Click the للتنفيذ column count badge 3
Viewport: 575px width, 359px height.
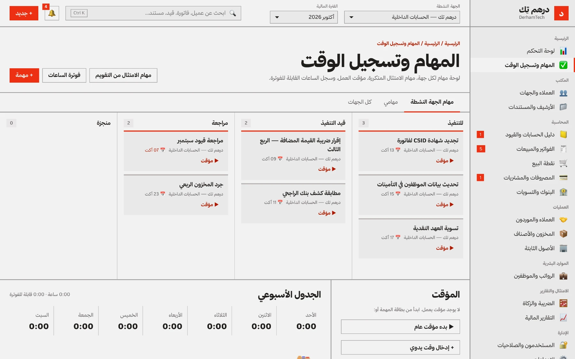pyautogui.click(x=363, y=123)
